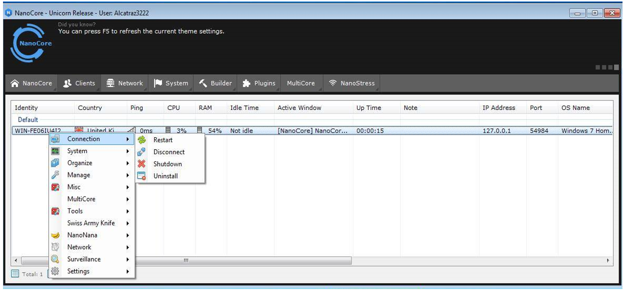Click the scrollbar right arrow

coord(608,260)
